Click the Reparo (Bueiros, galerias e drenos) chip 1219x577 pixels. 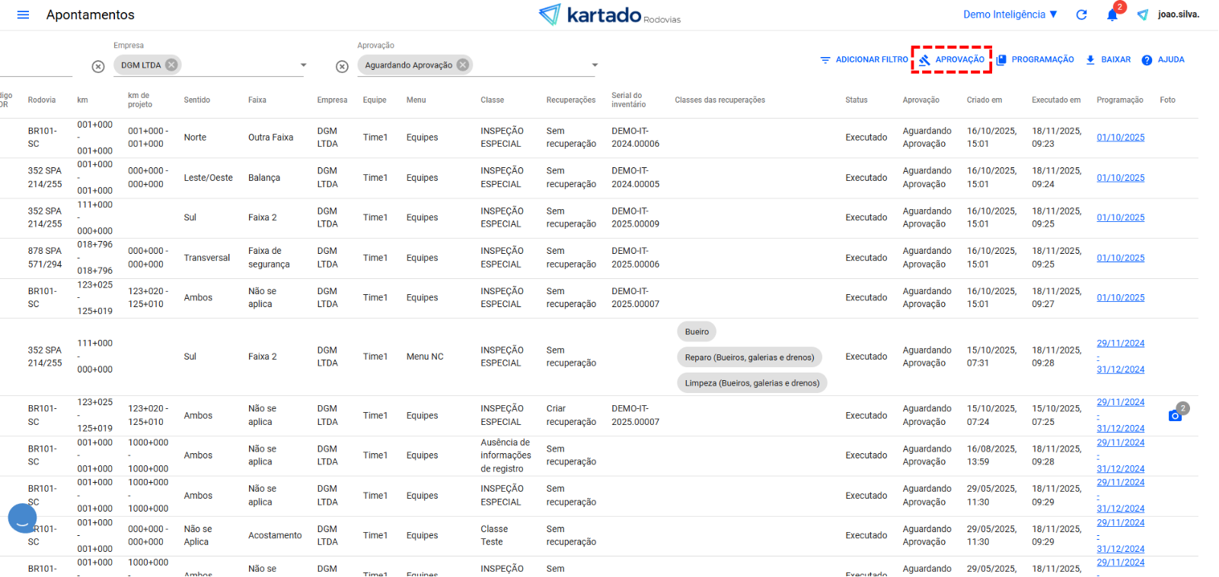[749, 357]
